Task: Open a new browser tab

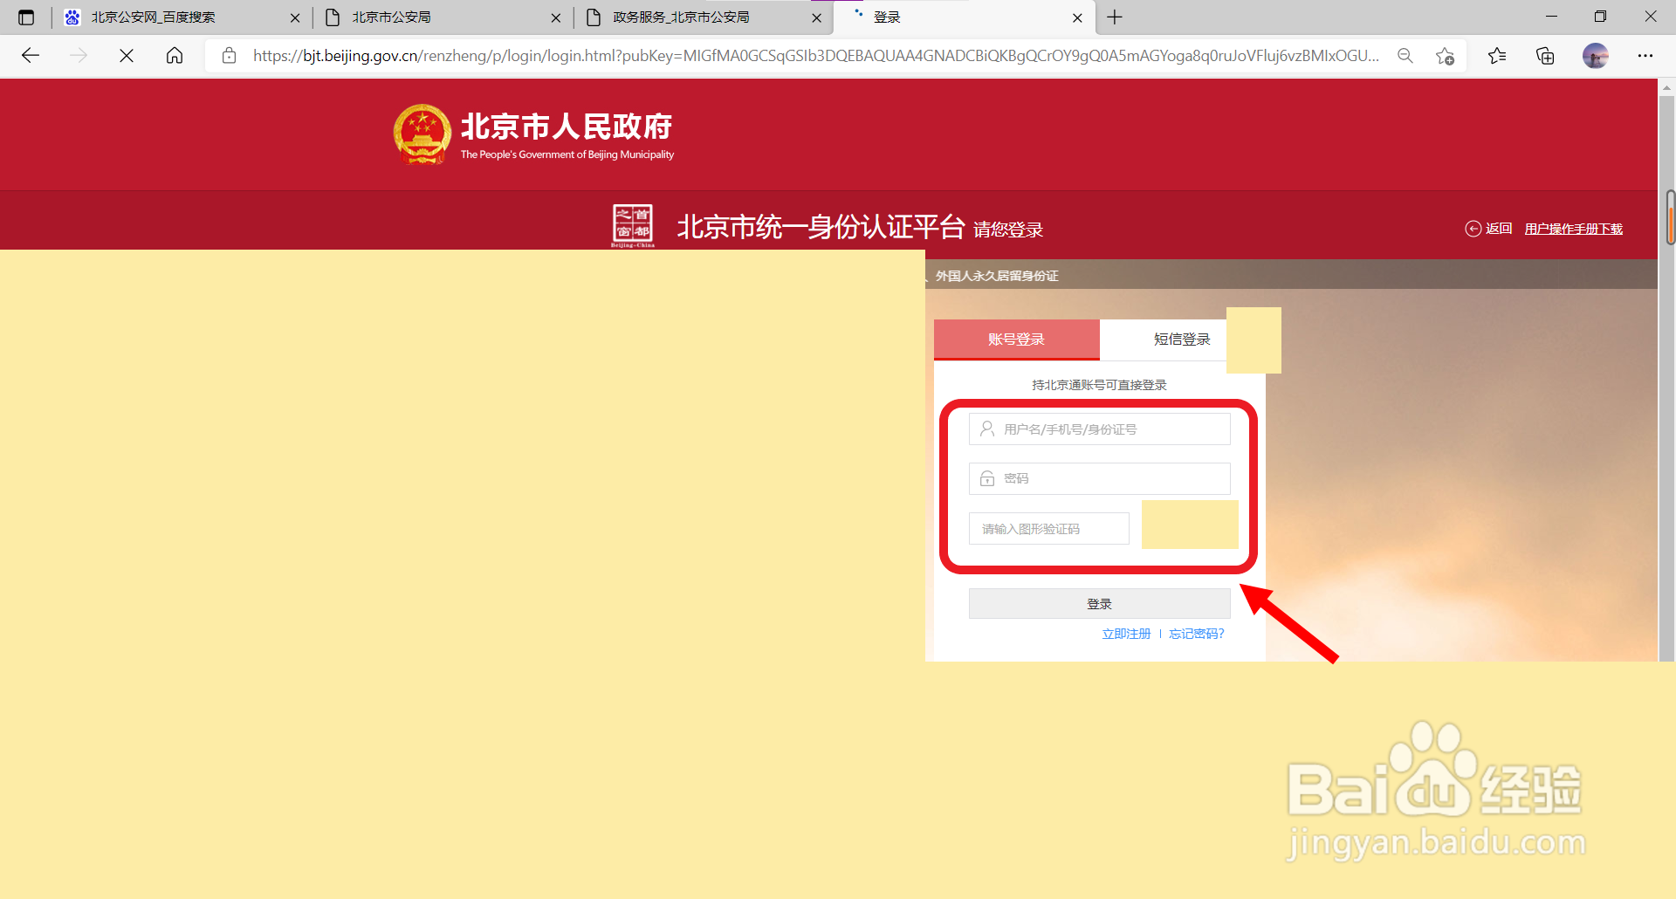Action: pos(1115,17)
